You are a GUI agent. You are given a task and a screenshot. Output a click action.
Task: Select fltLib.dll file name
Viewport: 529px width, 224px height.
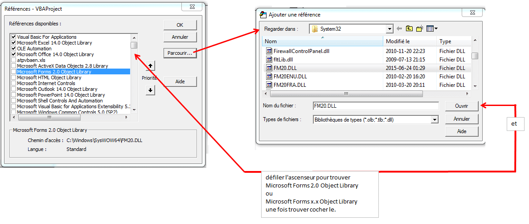click(283, 60)
